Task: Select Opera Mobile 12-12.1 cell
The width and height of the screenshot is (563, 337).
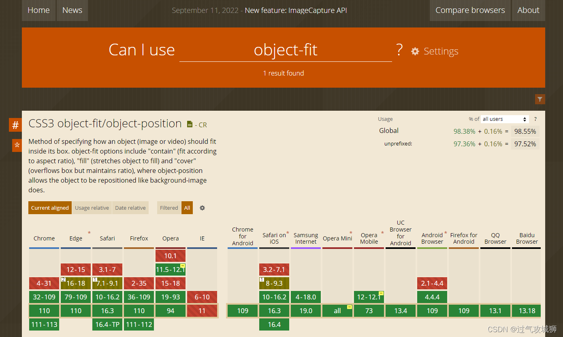Action: 369,297
